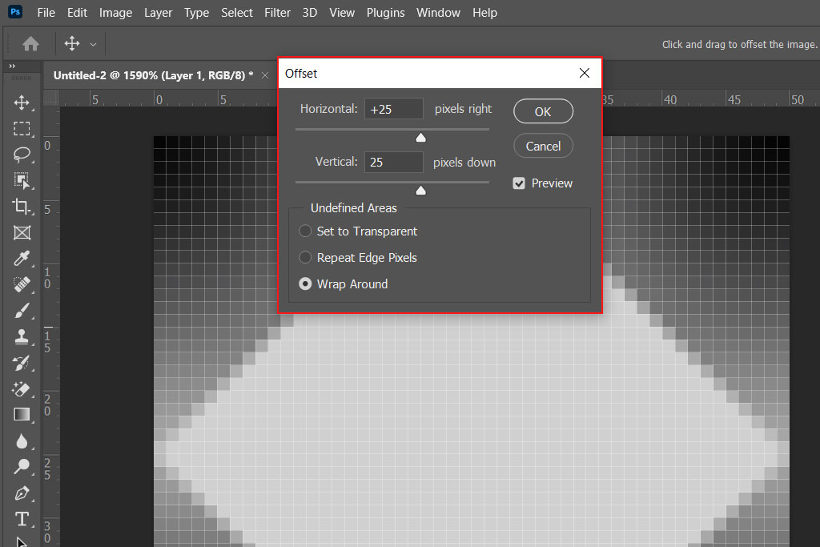Select the Clone Stamp tool
Screen dimensions: 820x547
coord(22,337)
